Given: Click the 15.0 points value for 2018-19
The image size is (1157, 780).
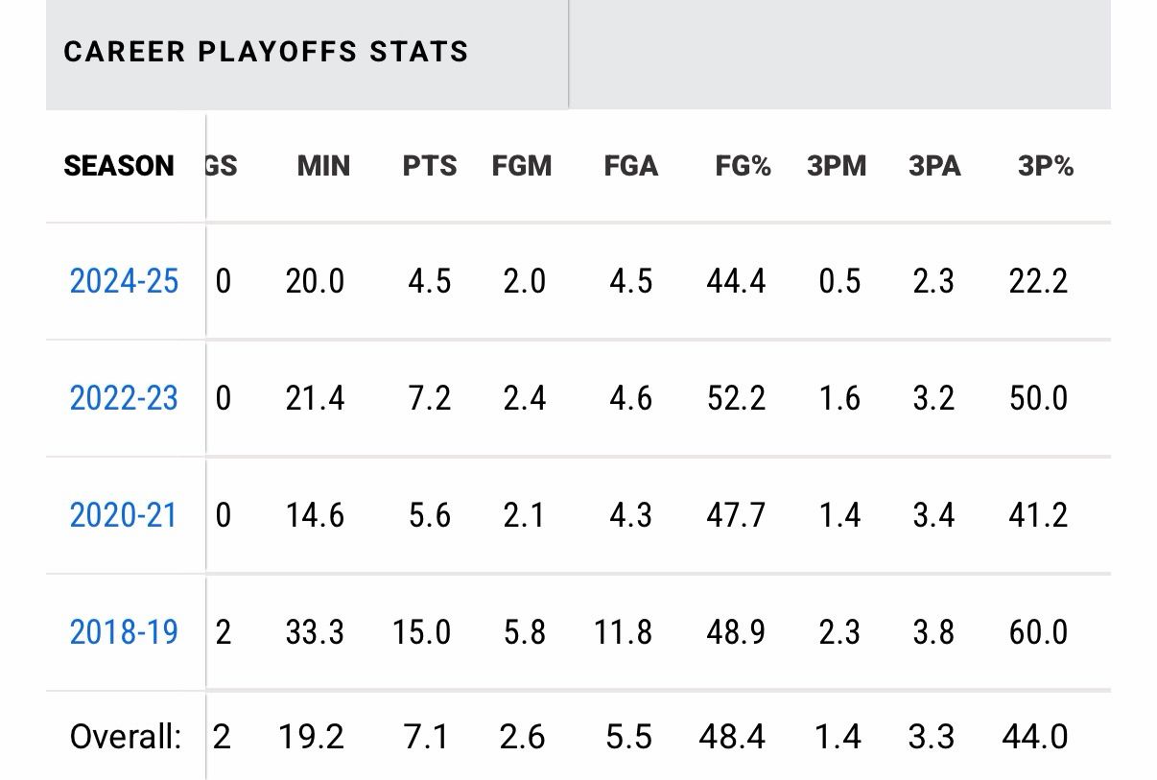Looking at the screenshot, I should tap(422, 632).
